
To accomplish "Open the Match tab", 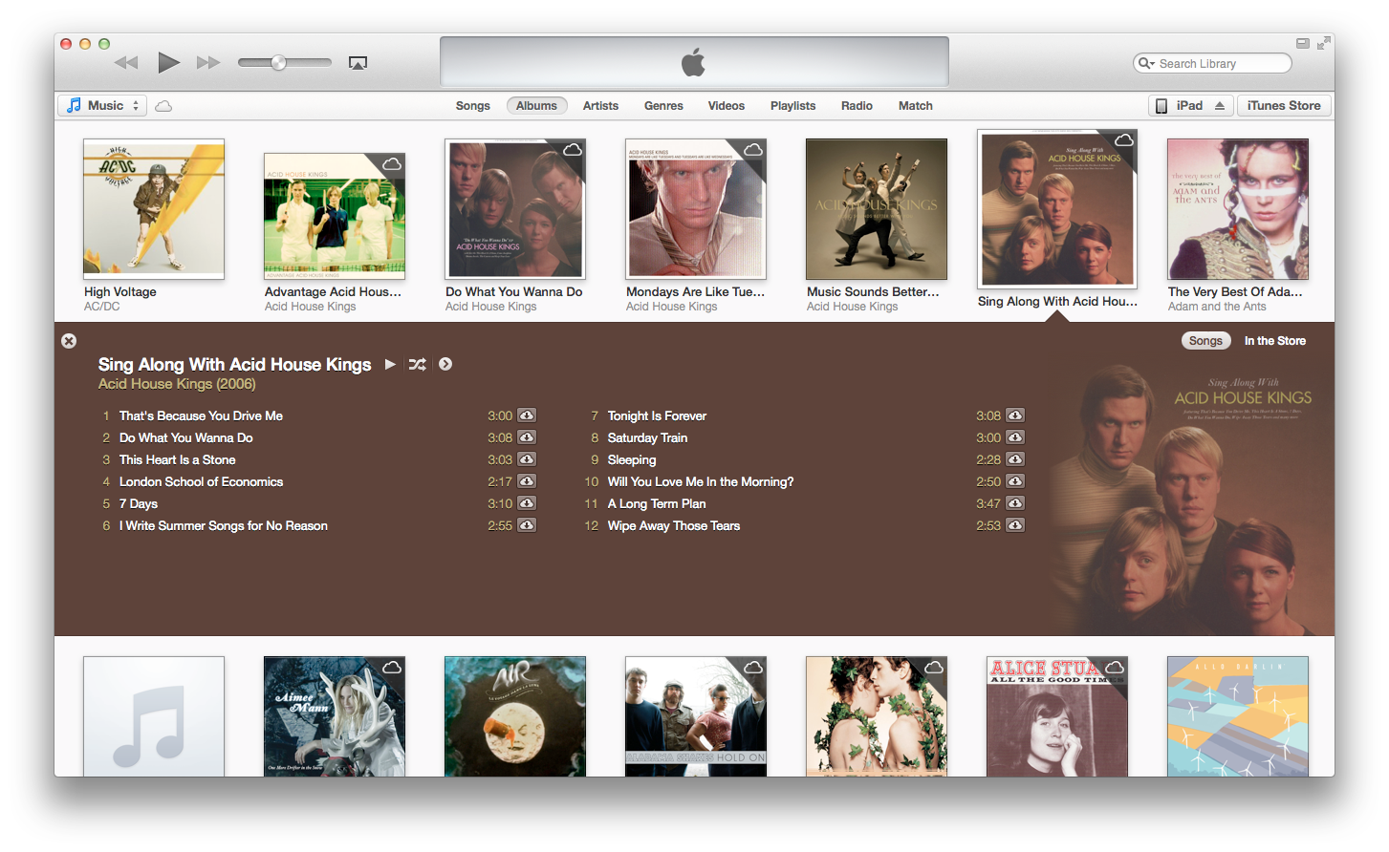I will click(x=915, y=106).
